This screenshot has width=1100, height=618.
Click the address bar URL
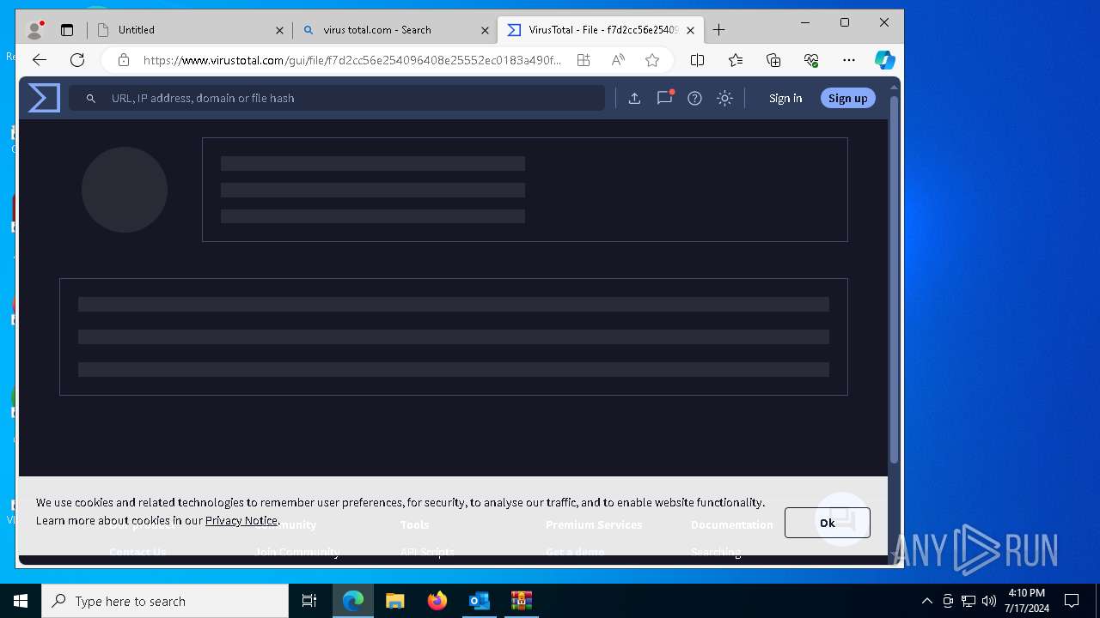(x=352, y=60)
